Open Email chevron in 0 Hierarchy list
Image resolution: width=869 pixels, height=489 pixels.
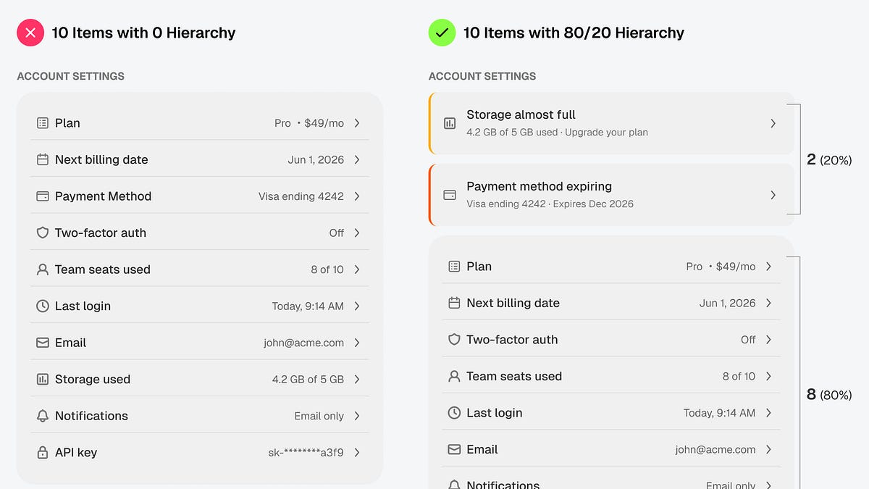(357, 343)
